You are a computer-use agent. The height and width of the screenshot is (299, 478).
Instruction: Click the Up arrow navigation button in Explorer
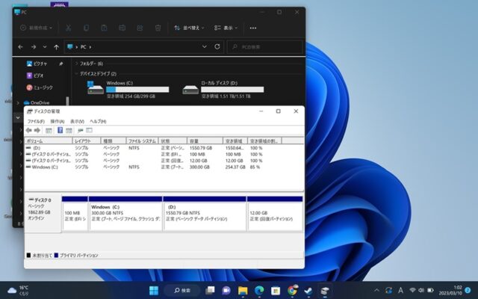(x=56, y=46)
